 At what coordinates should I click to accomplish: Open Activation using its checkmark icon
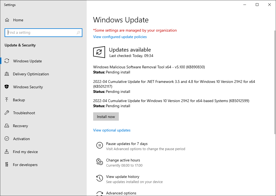point(7,138)
